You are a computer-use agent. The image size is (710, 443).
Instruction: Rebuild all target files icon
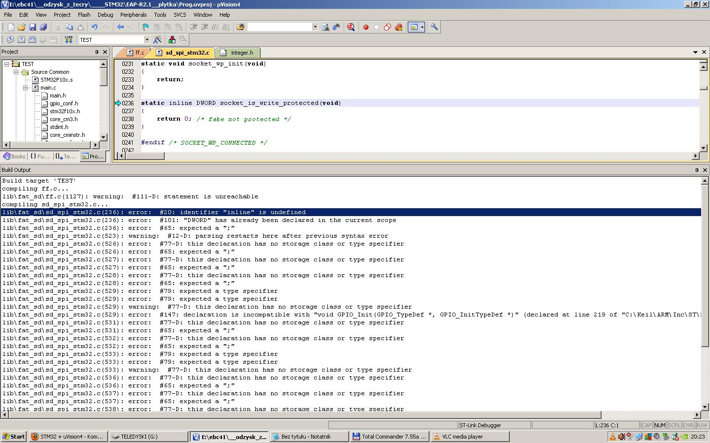point(32,39)
